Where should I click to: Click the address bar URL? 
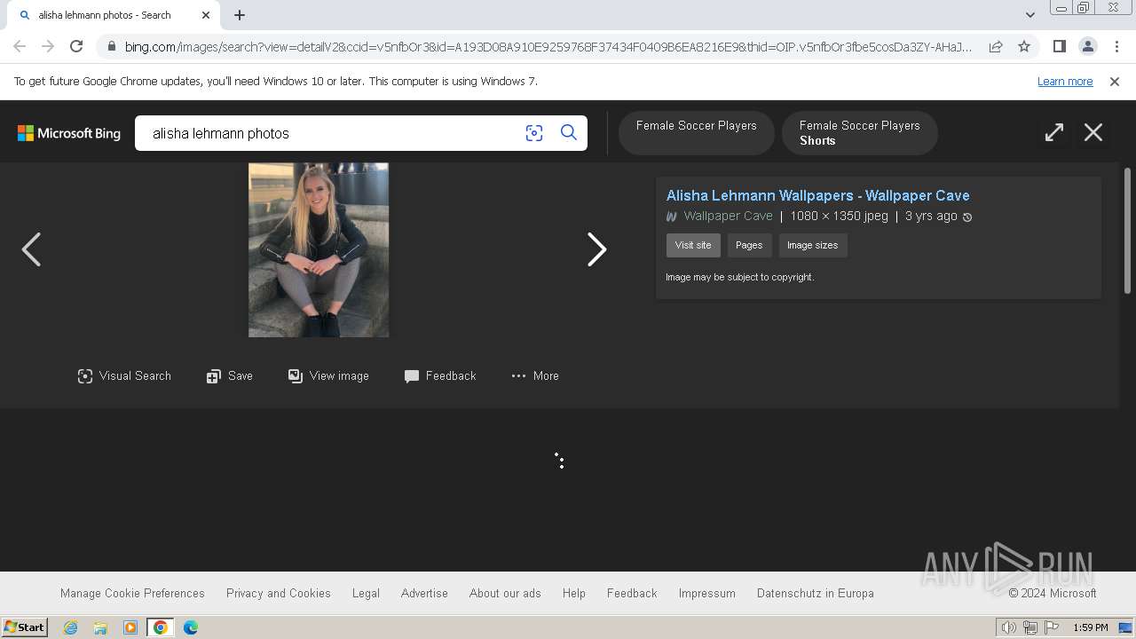548,47
